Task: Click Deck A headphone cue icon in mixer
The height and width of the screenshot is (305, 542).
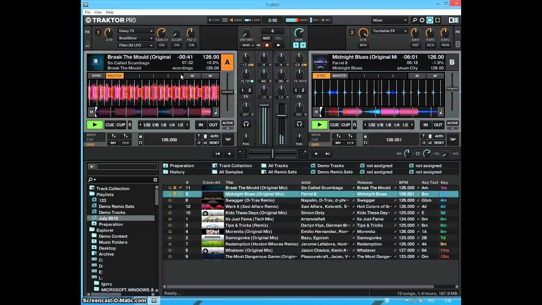Action: [x=246, y=124]
